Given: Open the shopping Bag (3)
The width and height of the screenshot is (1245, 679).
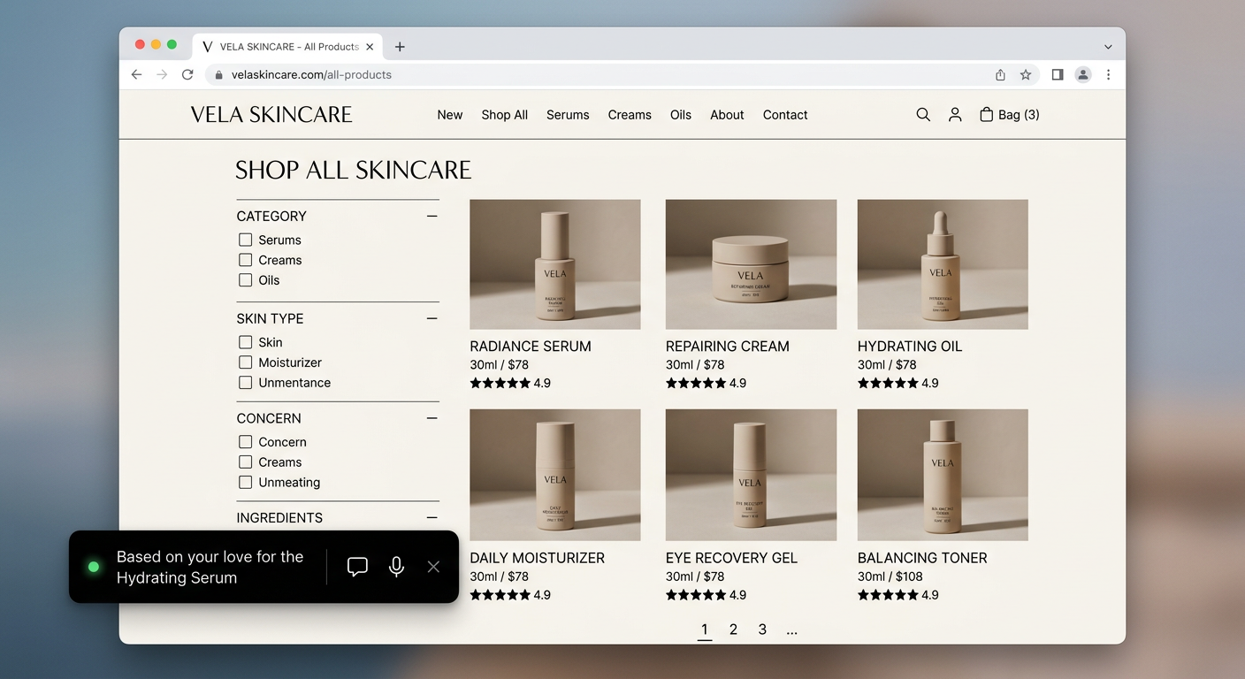Looking at the screenshot, I should (x=1009, y=115).
